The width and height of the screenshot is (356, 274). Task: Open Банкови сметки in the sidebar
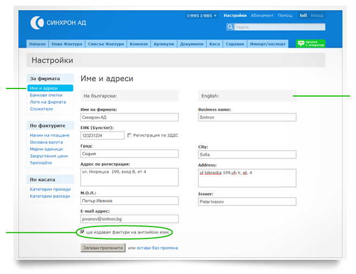click(x=46, y=95)
